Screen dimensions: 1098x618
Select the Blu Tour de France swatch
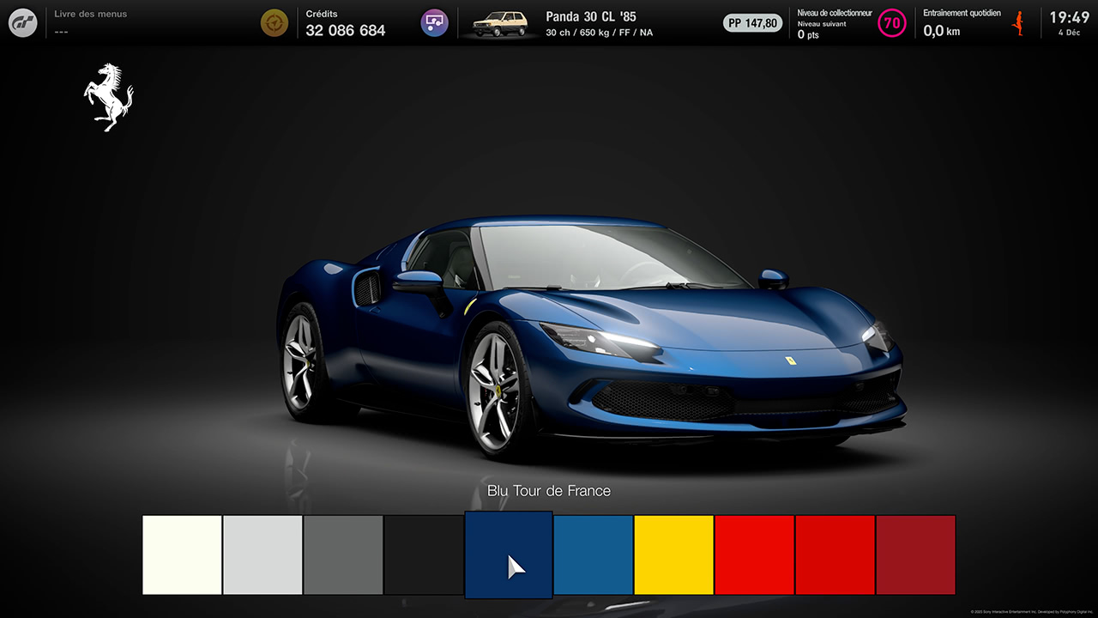click(x=508, y=554)
